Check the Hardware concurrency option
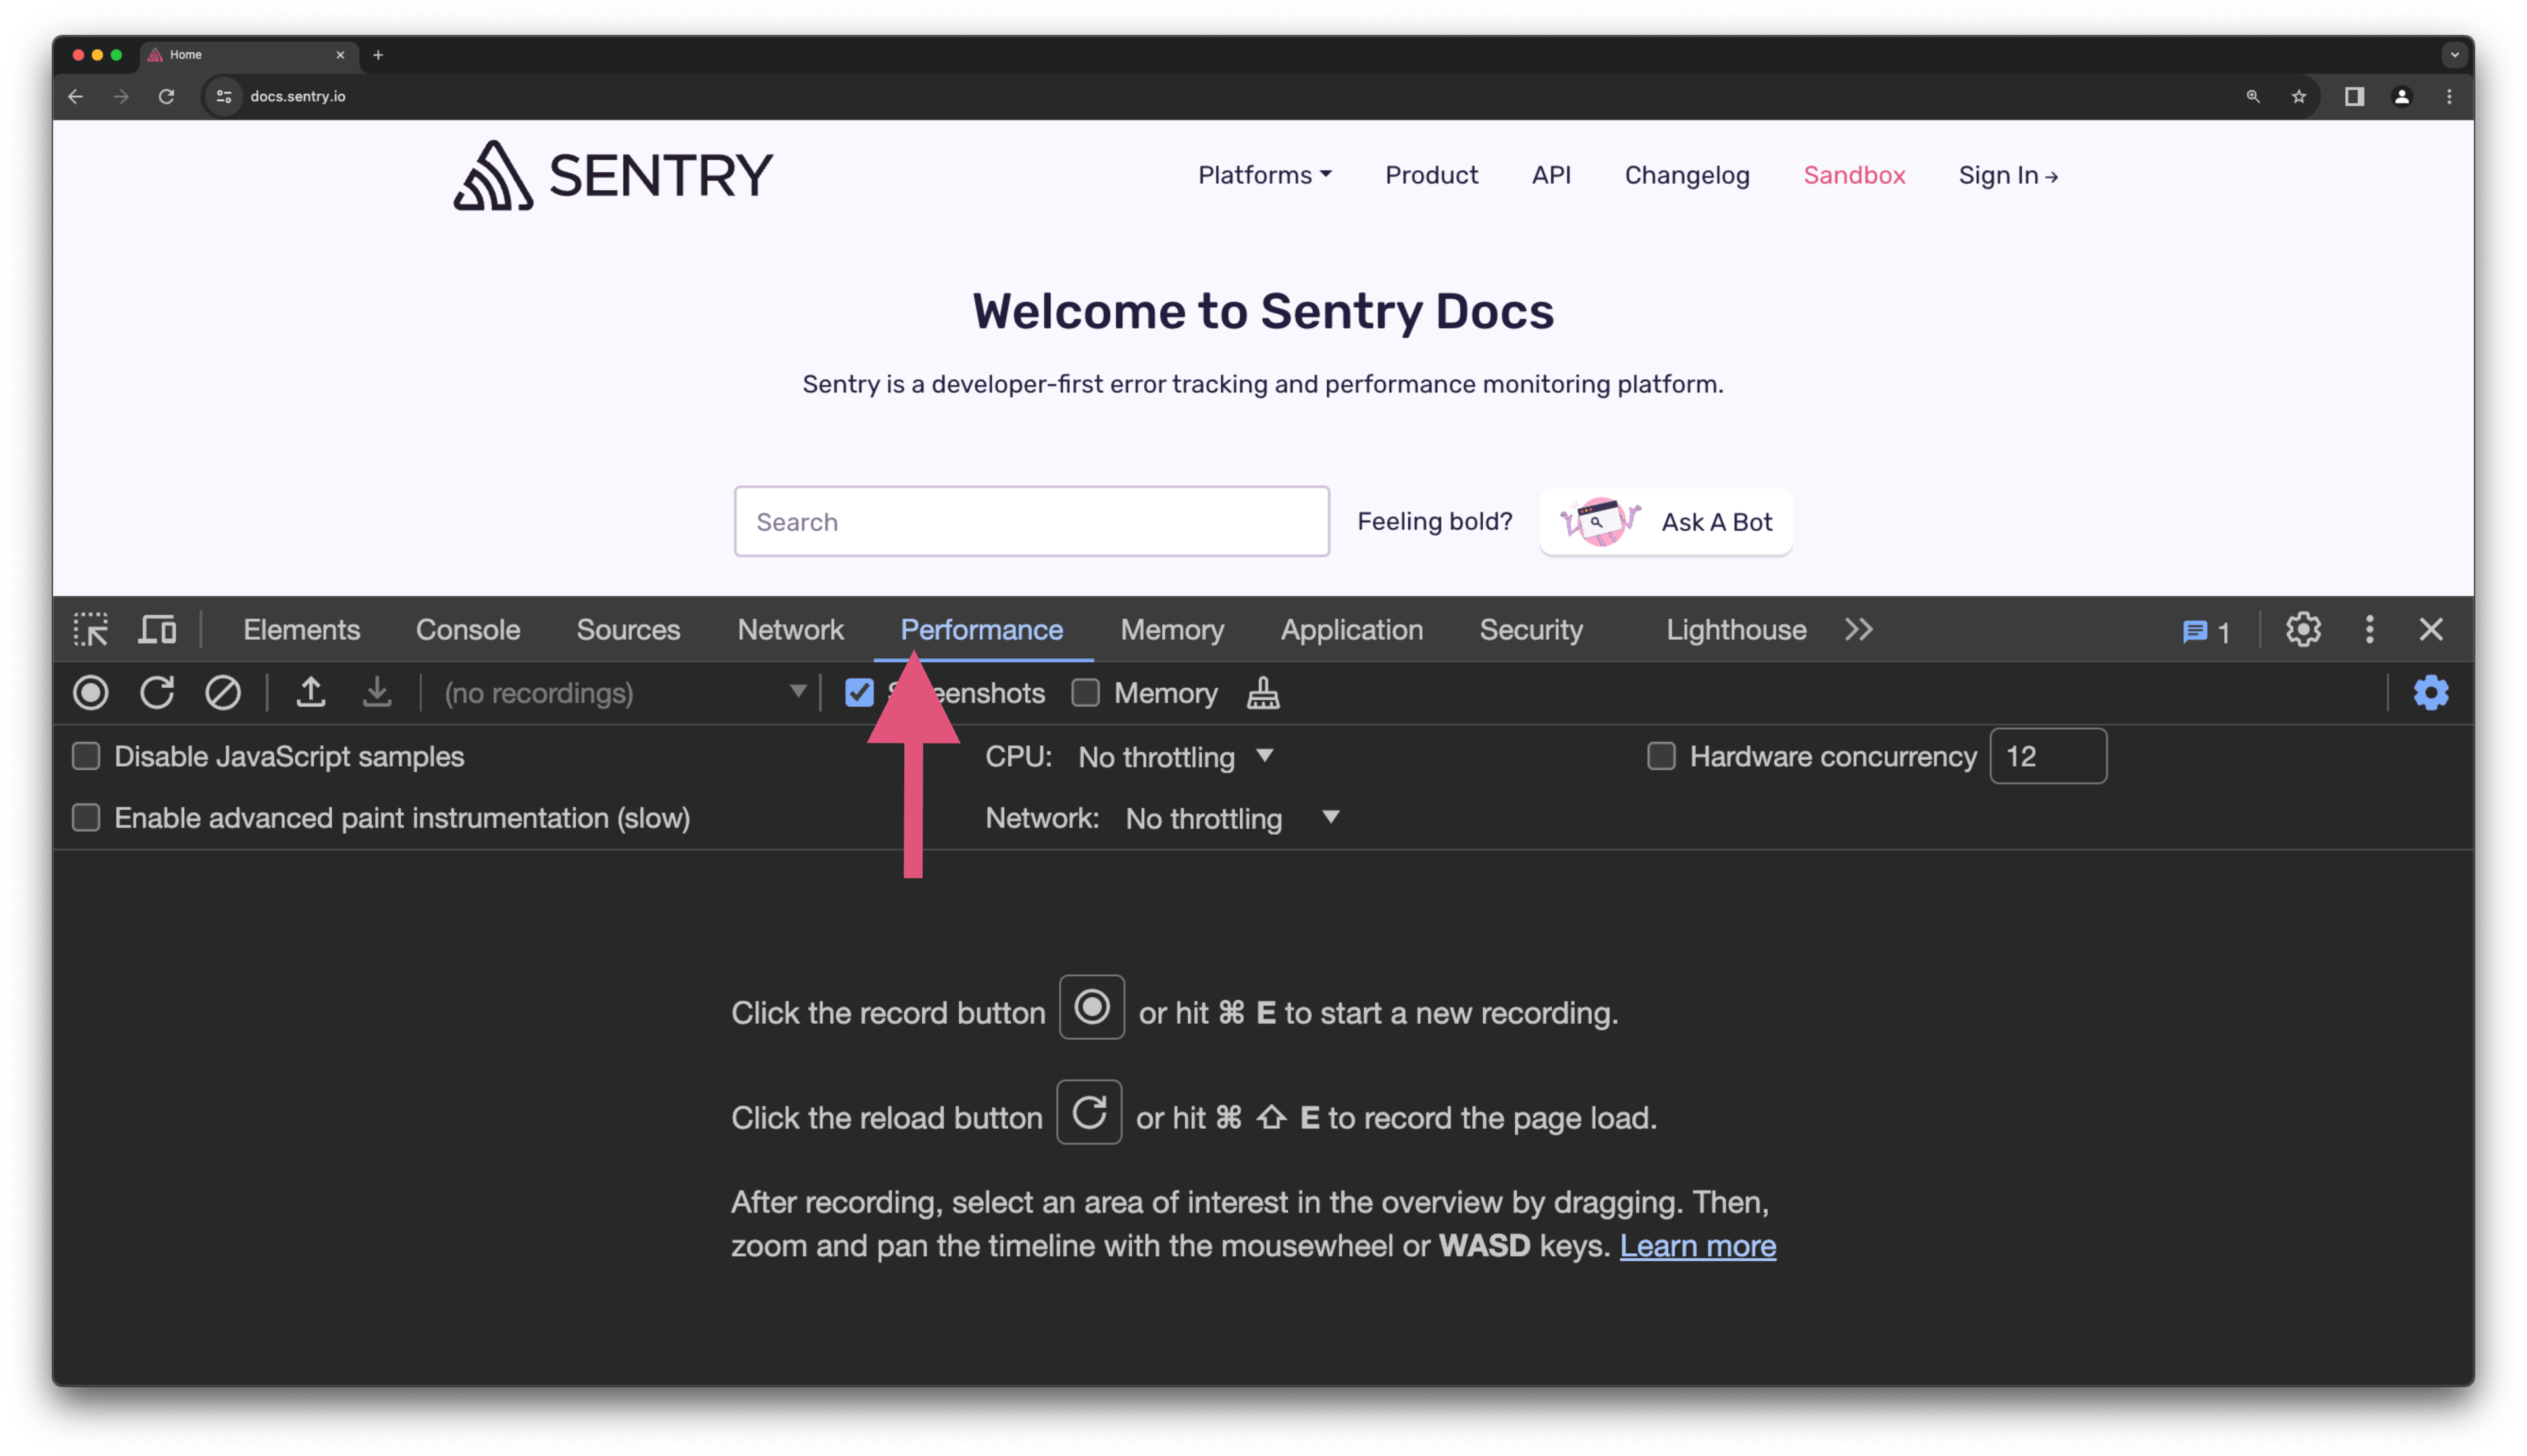Viewport: 2527px width, 1456px height. [x=1662, y=756]
